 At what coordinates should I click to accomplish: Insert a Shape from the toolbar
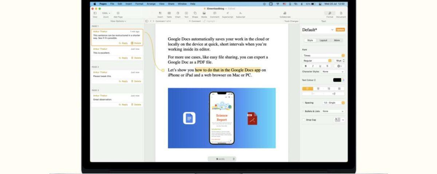click(x=195, y=13)
